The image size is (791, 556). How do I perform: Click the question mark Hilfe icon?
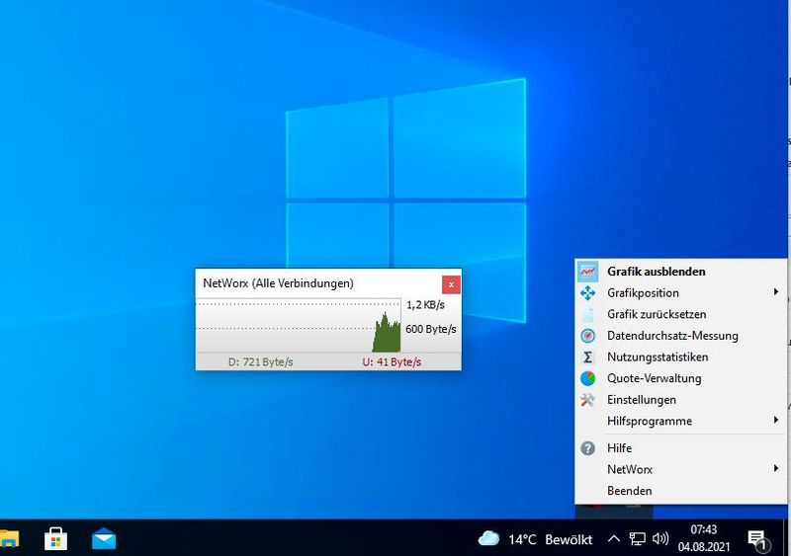587,448
